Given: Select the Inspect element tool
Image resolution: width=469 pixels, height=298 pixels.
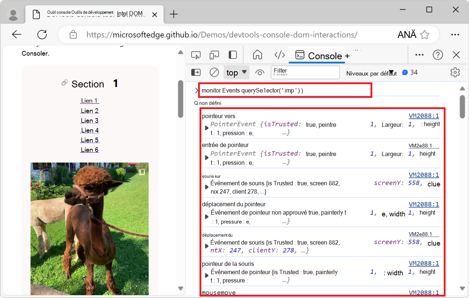Looking at the screenshot, I should coord(196,55).
